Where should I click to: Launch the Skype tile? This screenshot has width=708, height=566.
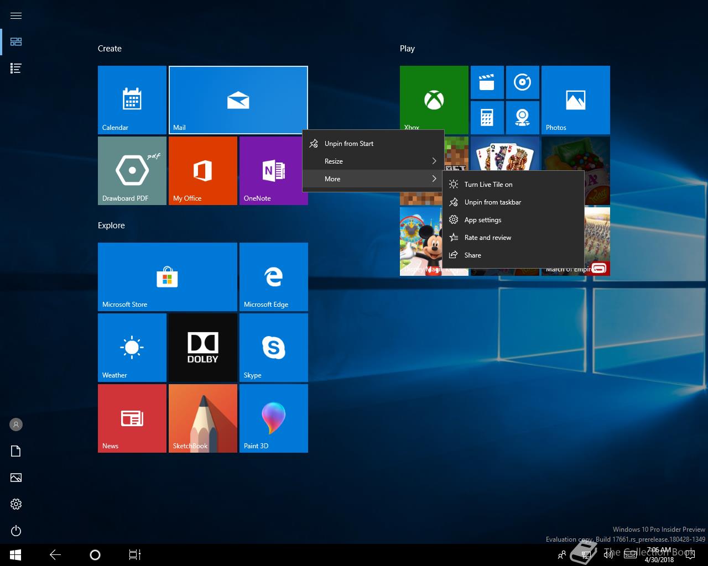point(274,348)
